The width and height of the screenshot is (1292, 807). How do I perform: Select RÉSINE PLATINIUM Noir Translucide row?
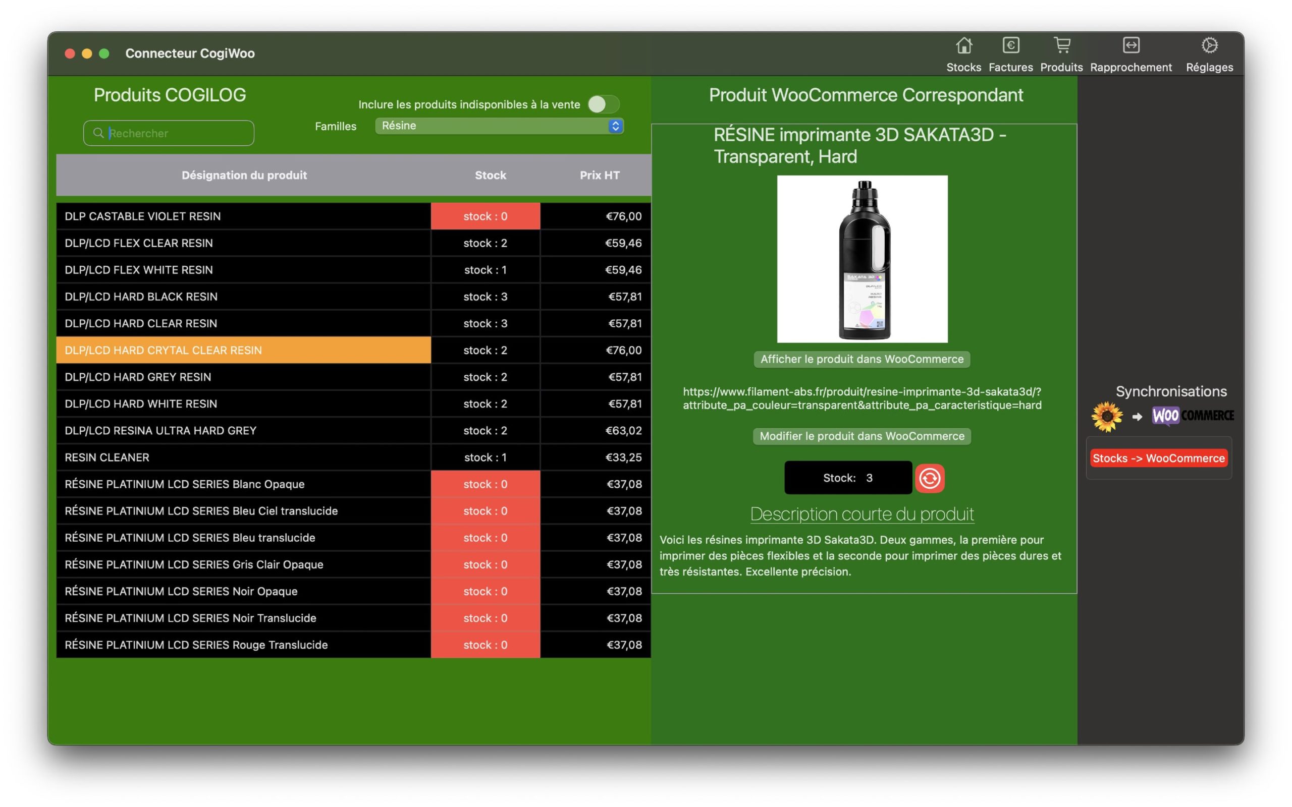(353, 618)
